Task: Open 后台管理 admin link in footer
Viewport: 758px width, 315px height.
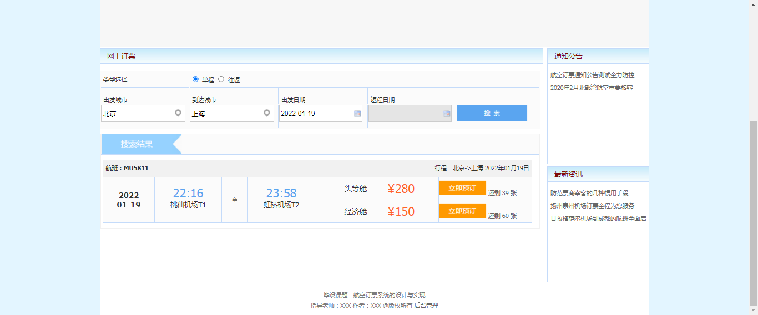Action: click(426, 306)
